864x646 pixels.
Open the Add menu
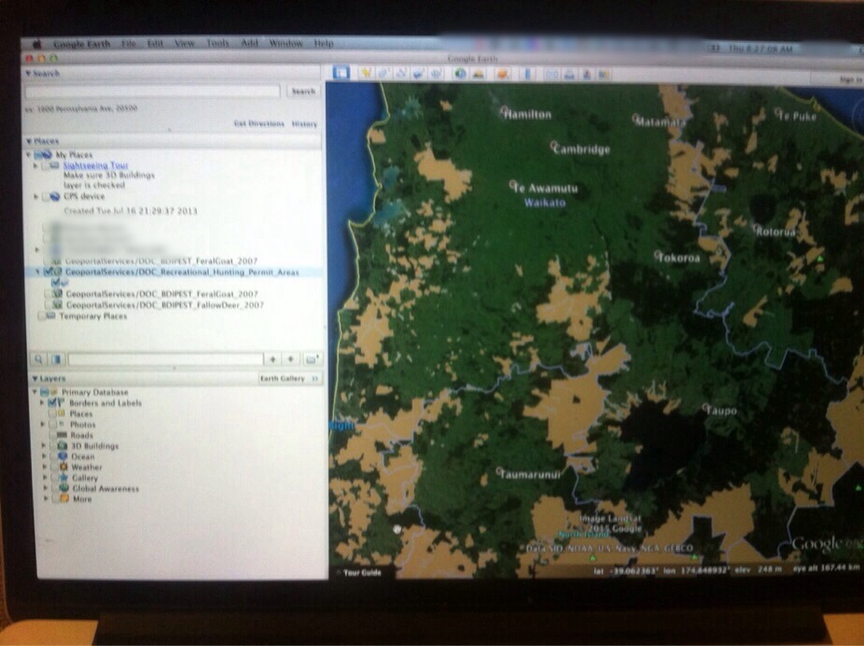pyautogui.click(x=249, y=43)
